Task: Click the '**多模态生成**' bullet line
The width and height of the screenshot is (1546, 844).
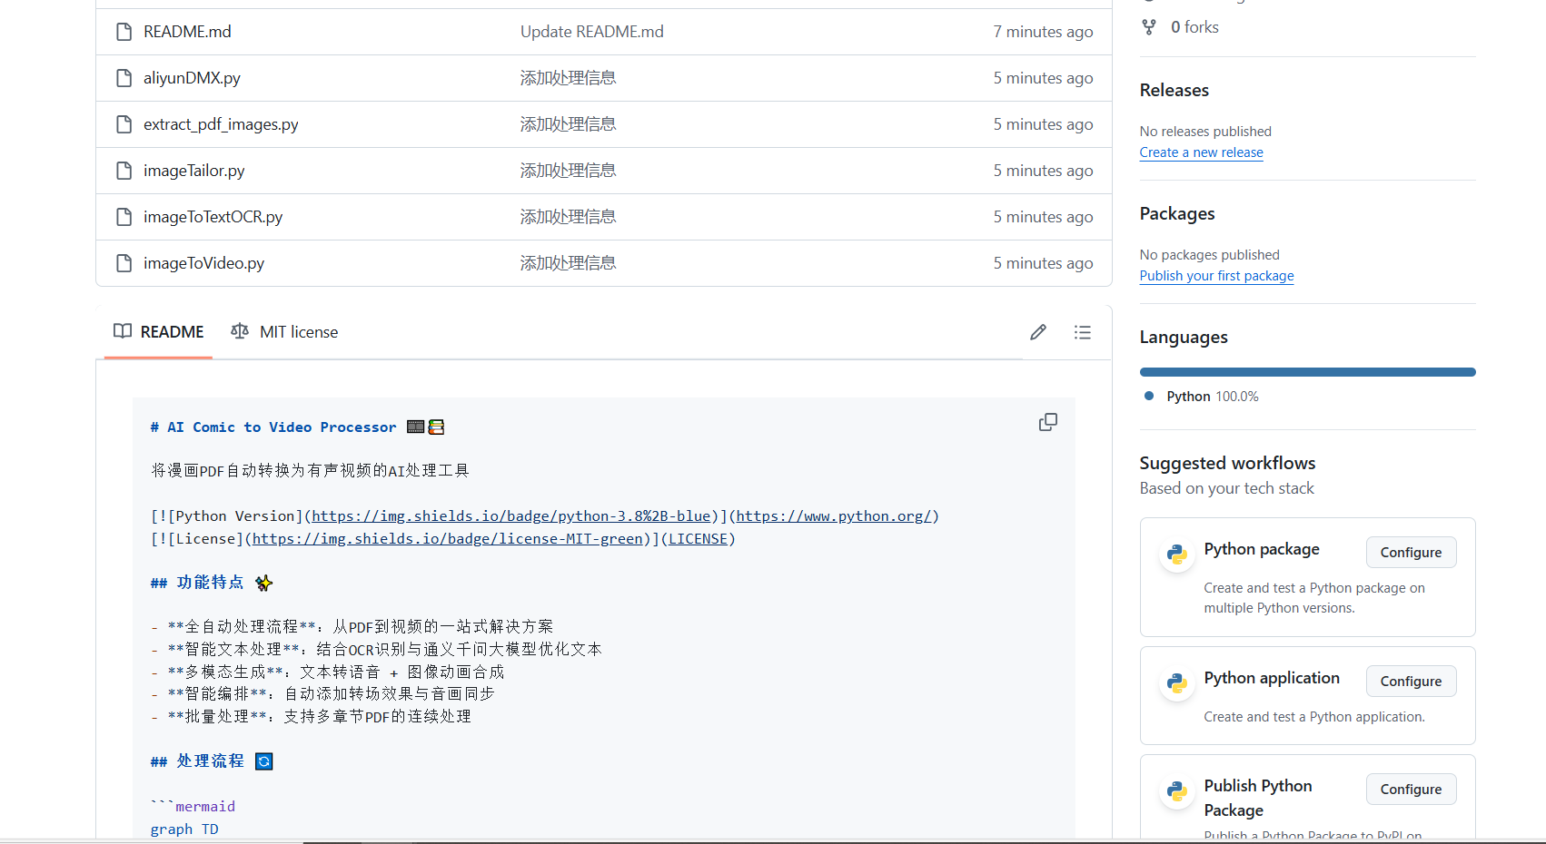Action: point(327,672)
